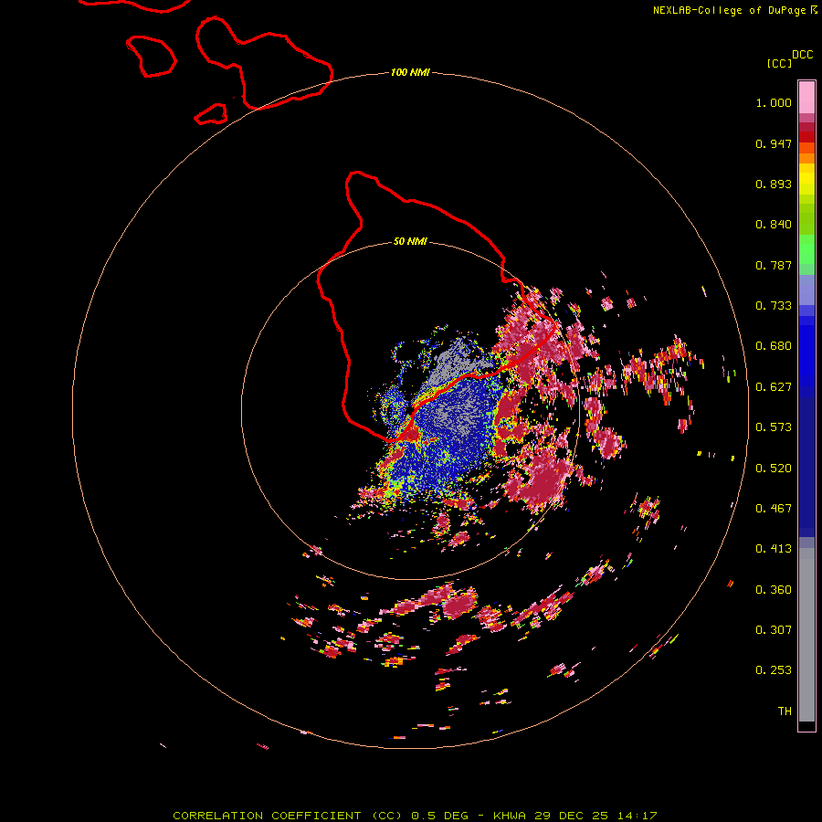Click the 0.627 legend value
Image resolution: width=822 pixels, height=822 pixels.
tap(774, 387)
